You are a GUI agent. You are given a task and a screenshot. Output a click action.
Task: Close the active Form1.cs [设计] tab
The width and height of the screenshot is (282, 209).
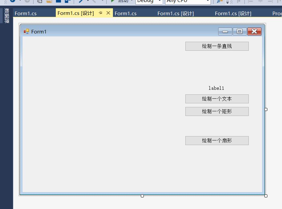click(x=108, y=13)
